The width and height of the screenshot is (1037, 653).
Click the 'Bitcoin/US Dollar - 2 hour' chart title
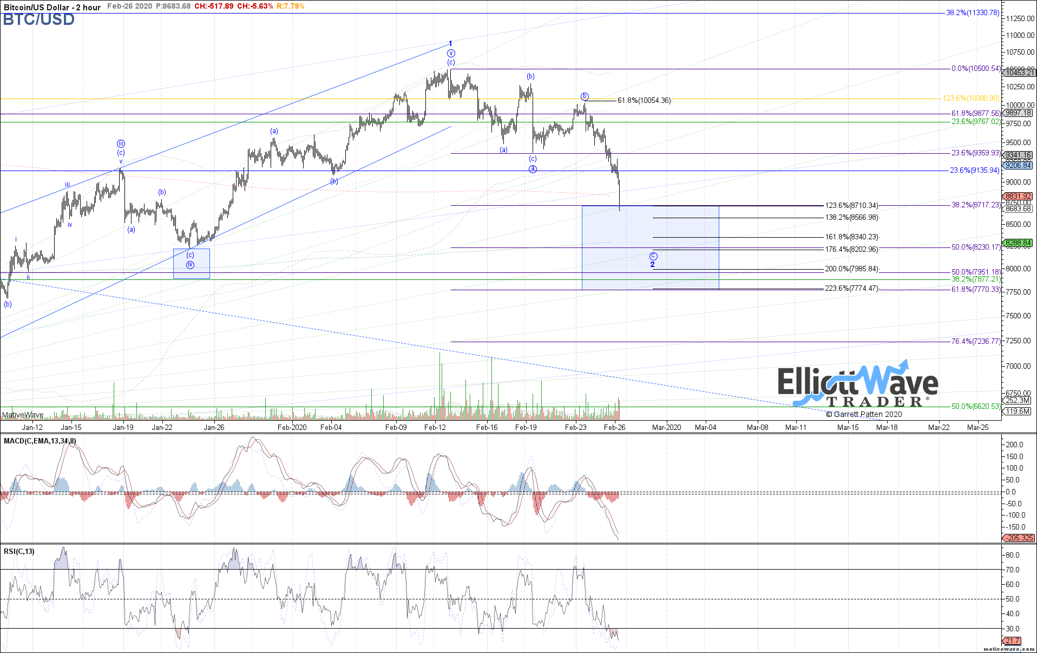(52, 7)
